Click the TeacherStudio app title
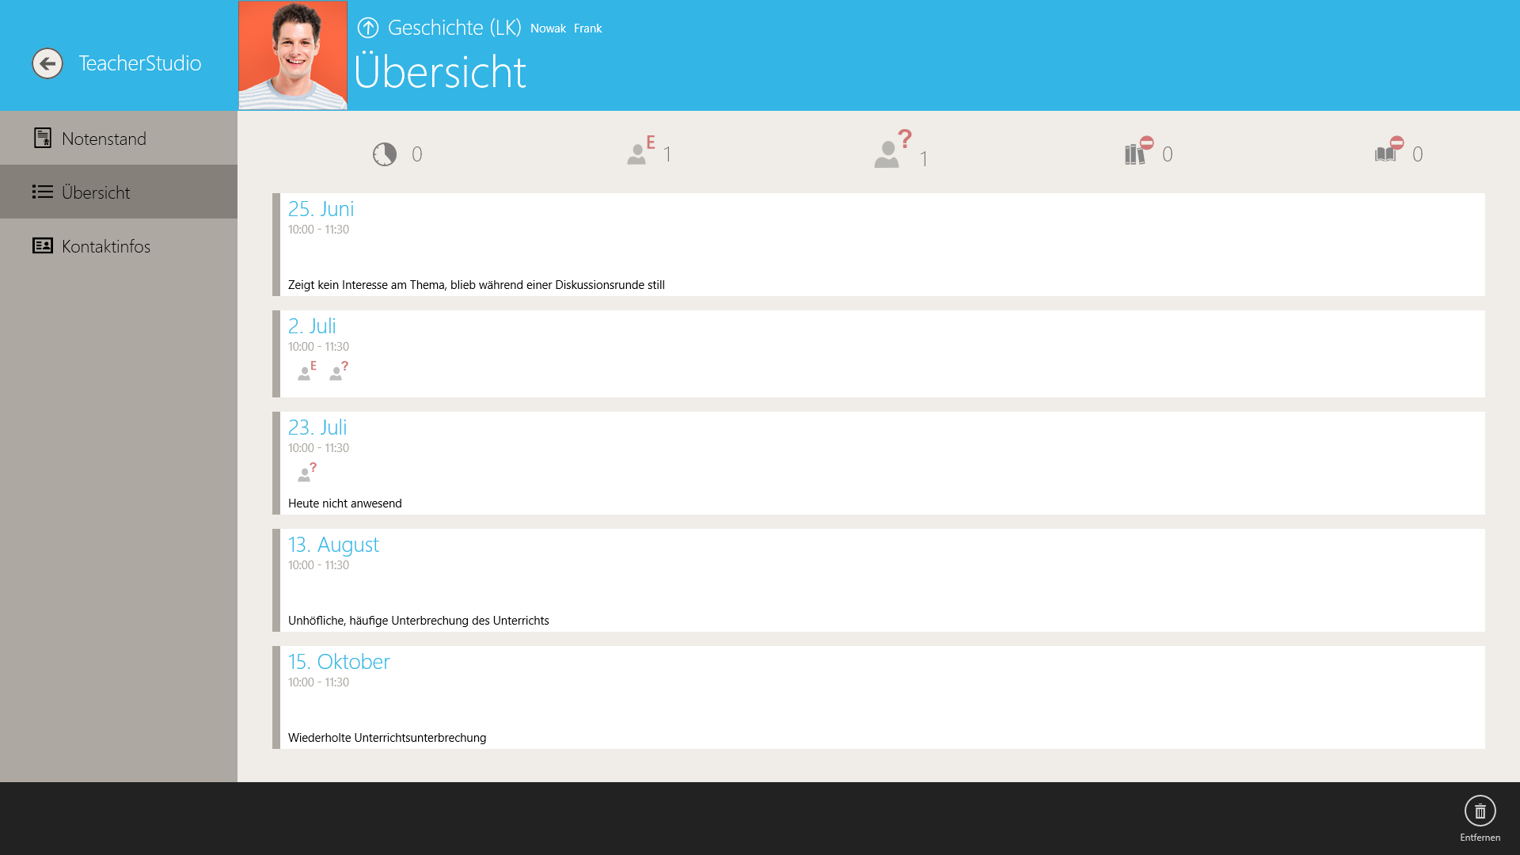1520x855 pixels. pos(140,63)
